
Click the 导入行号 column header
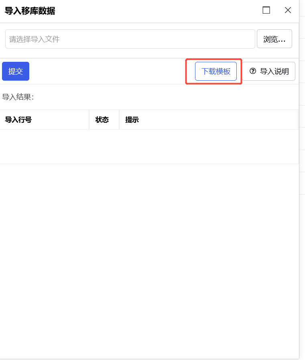pos(45,120)
